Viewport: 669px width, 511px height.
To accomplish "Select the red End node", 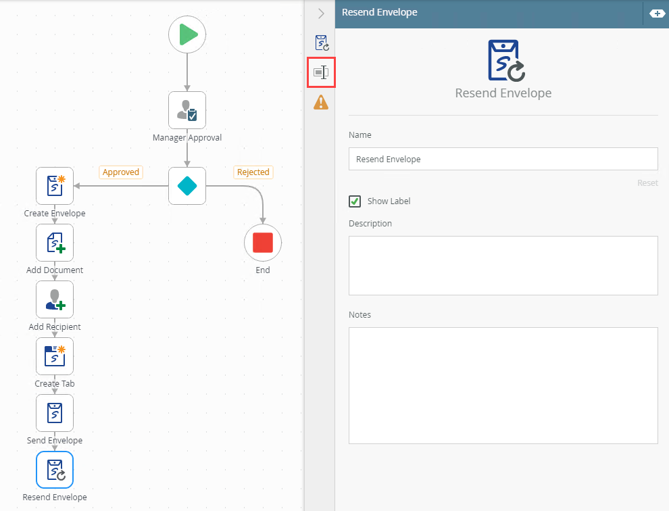I will coord(263,243).
